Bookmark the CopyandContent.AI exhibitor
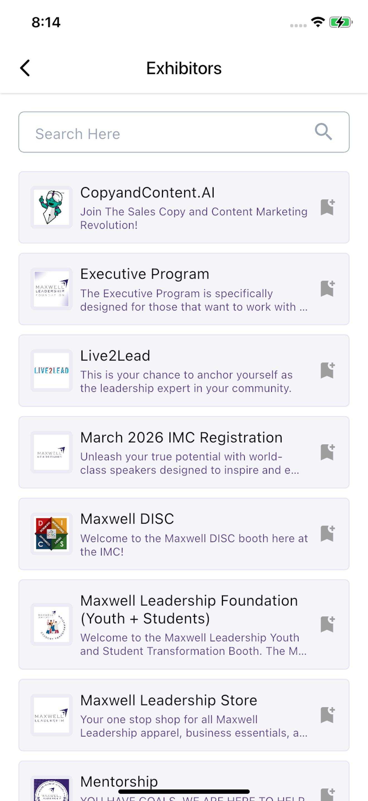This screenshot has height=801, width=368. (x=327, y=207)
